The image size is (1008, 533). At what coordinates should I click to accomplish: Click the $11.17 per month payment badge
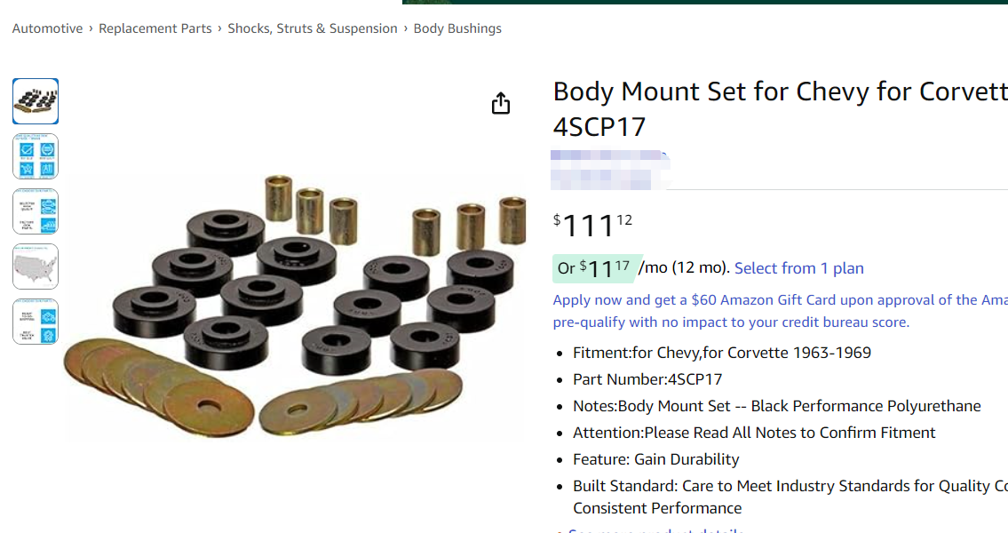pyautogui.click(x=597, y=268)
